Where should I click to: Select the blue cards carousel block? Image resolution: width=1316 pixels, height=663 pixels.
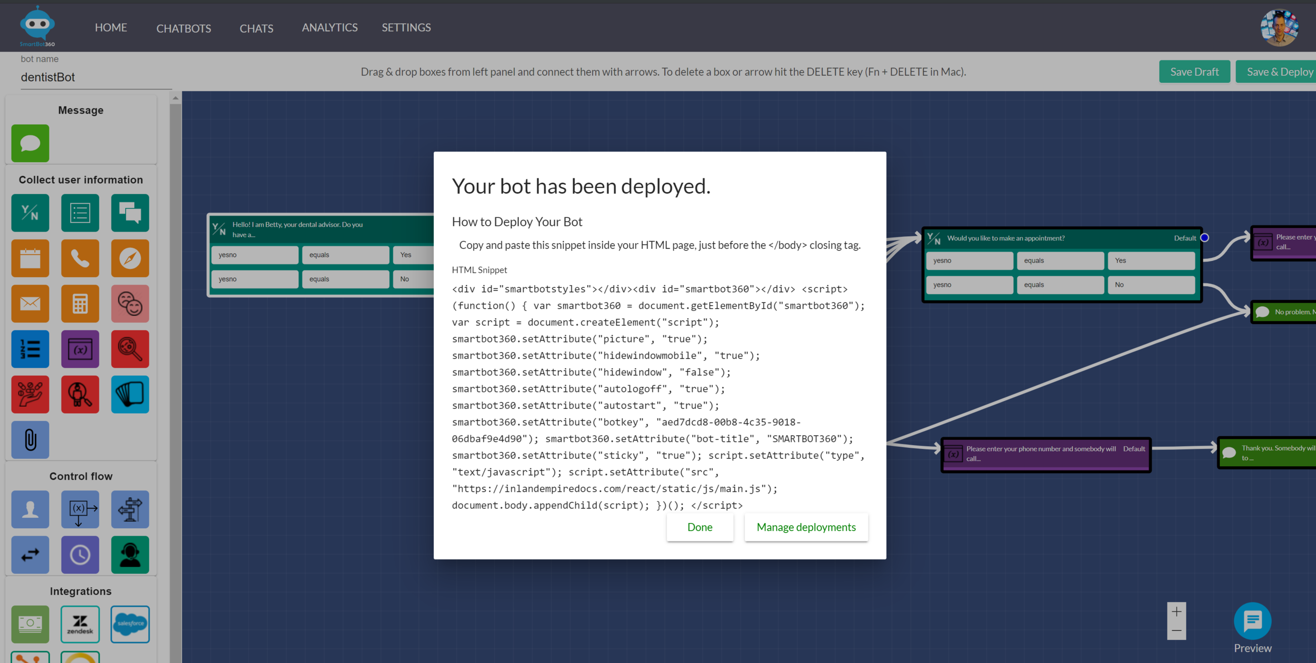point(130,394)
